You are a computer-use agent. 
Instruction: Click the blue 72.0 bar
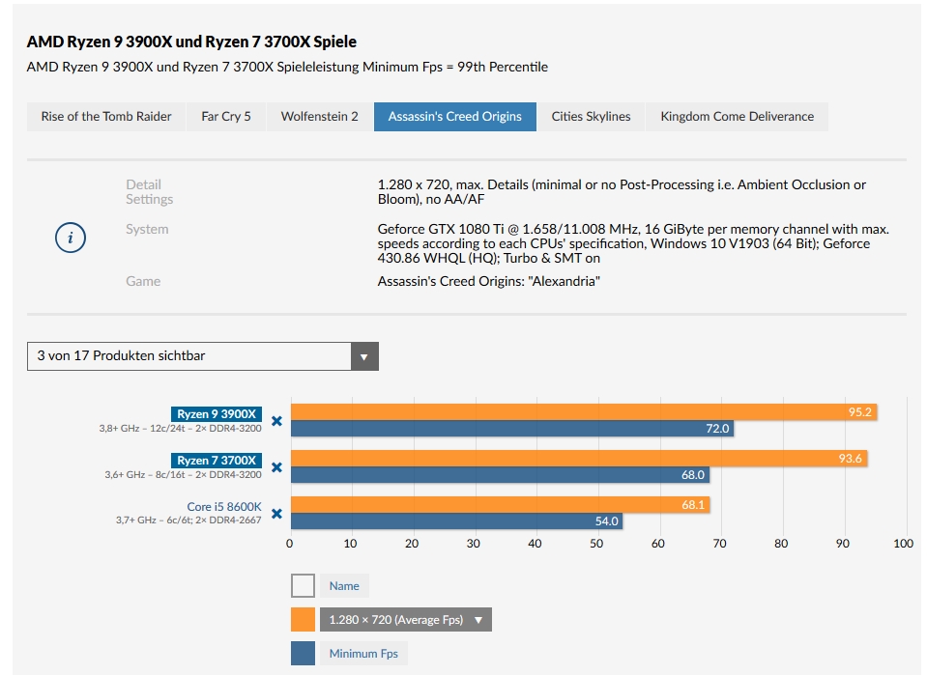tap(512, 428)
